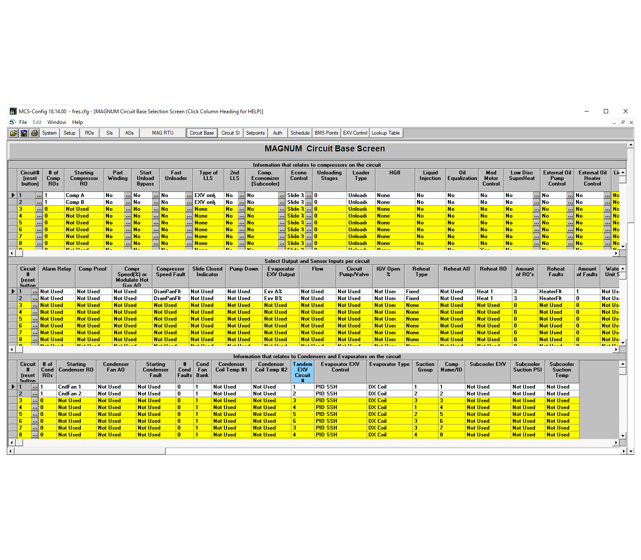Open ellipsis picker beside Comp A Part Winding
The height and width of the screenshot is (560, 641).
[128, 195]
